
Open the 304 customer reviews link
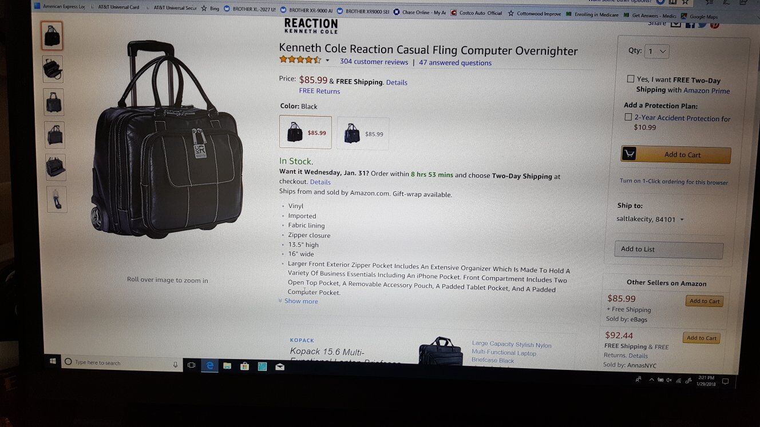coord(374,62)
